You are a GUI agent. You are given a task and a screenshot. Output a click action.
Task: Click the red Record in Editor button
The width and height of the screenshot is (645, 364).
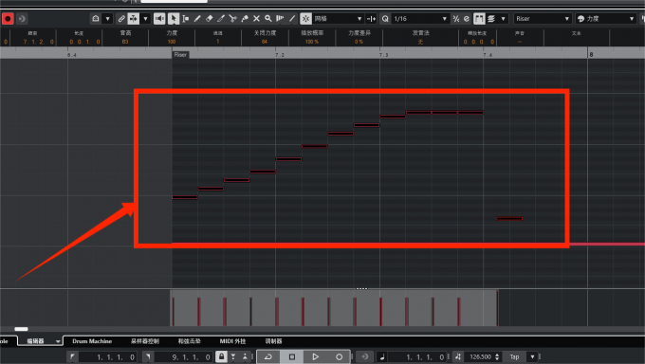pos(8,19)
